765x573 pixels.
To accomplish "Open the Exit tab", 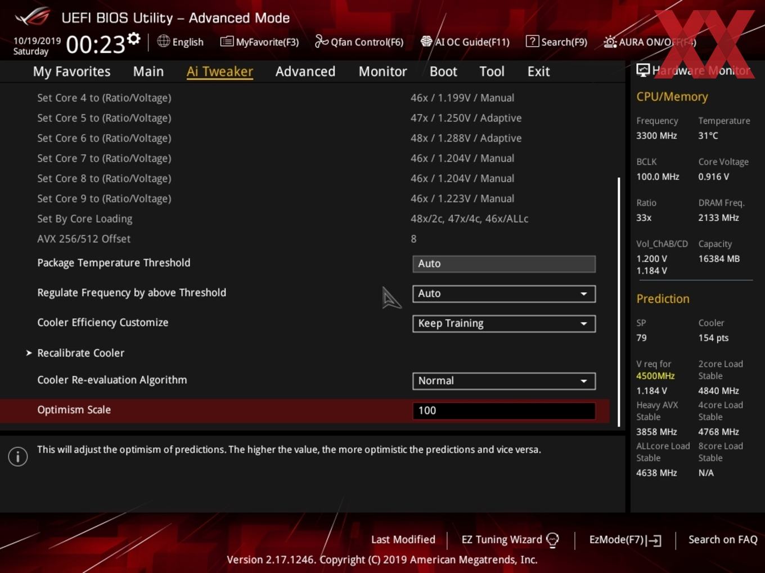I will (538, 71).
